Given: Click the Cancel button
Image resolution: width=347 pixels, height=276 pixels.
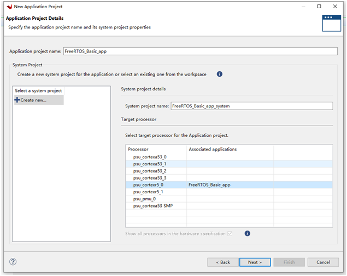Looking at the screenshot, I should [323, 262].
